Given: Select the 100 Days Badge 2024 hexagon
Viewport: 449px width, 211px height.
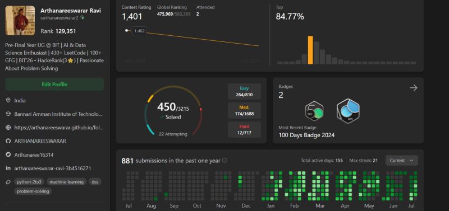Looking at the screenshot, I should [348, 110].
